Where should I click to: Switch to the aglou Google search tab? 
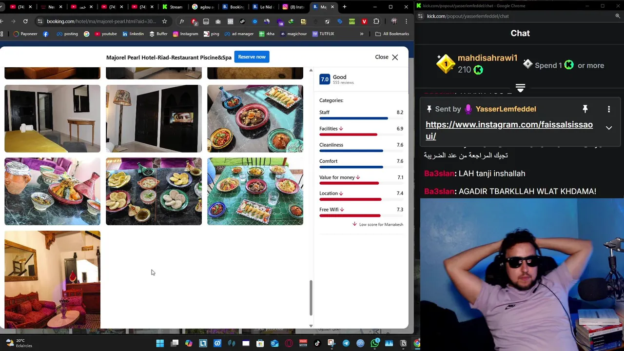coord(203,7)
